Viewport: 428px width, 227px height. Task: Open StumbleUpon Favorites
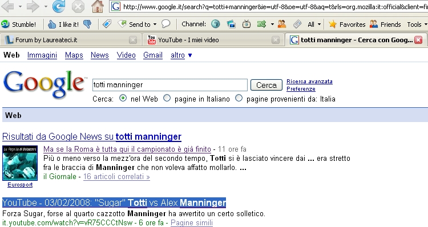click(x=346, y=25)
